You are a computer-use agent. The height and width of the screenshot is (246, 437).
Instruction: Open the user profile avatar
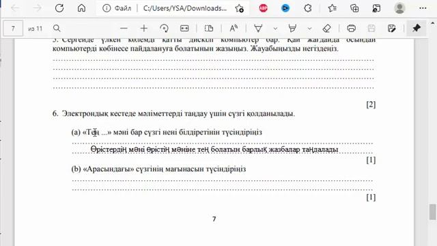399,8
